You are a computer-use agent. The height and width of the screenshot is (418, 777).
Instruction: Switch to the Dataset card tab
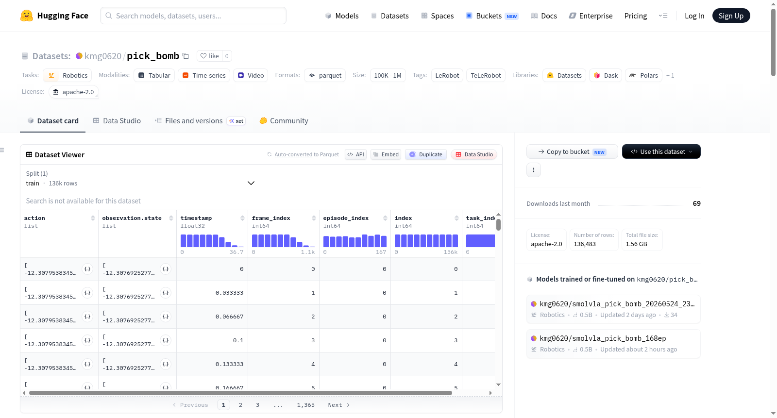coord(53,121)
